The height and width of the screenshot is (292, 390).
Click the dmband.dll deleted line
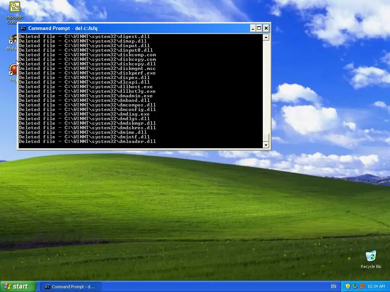[84, 100]
